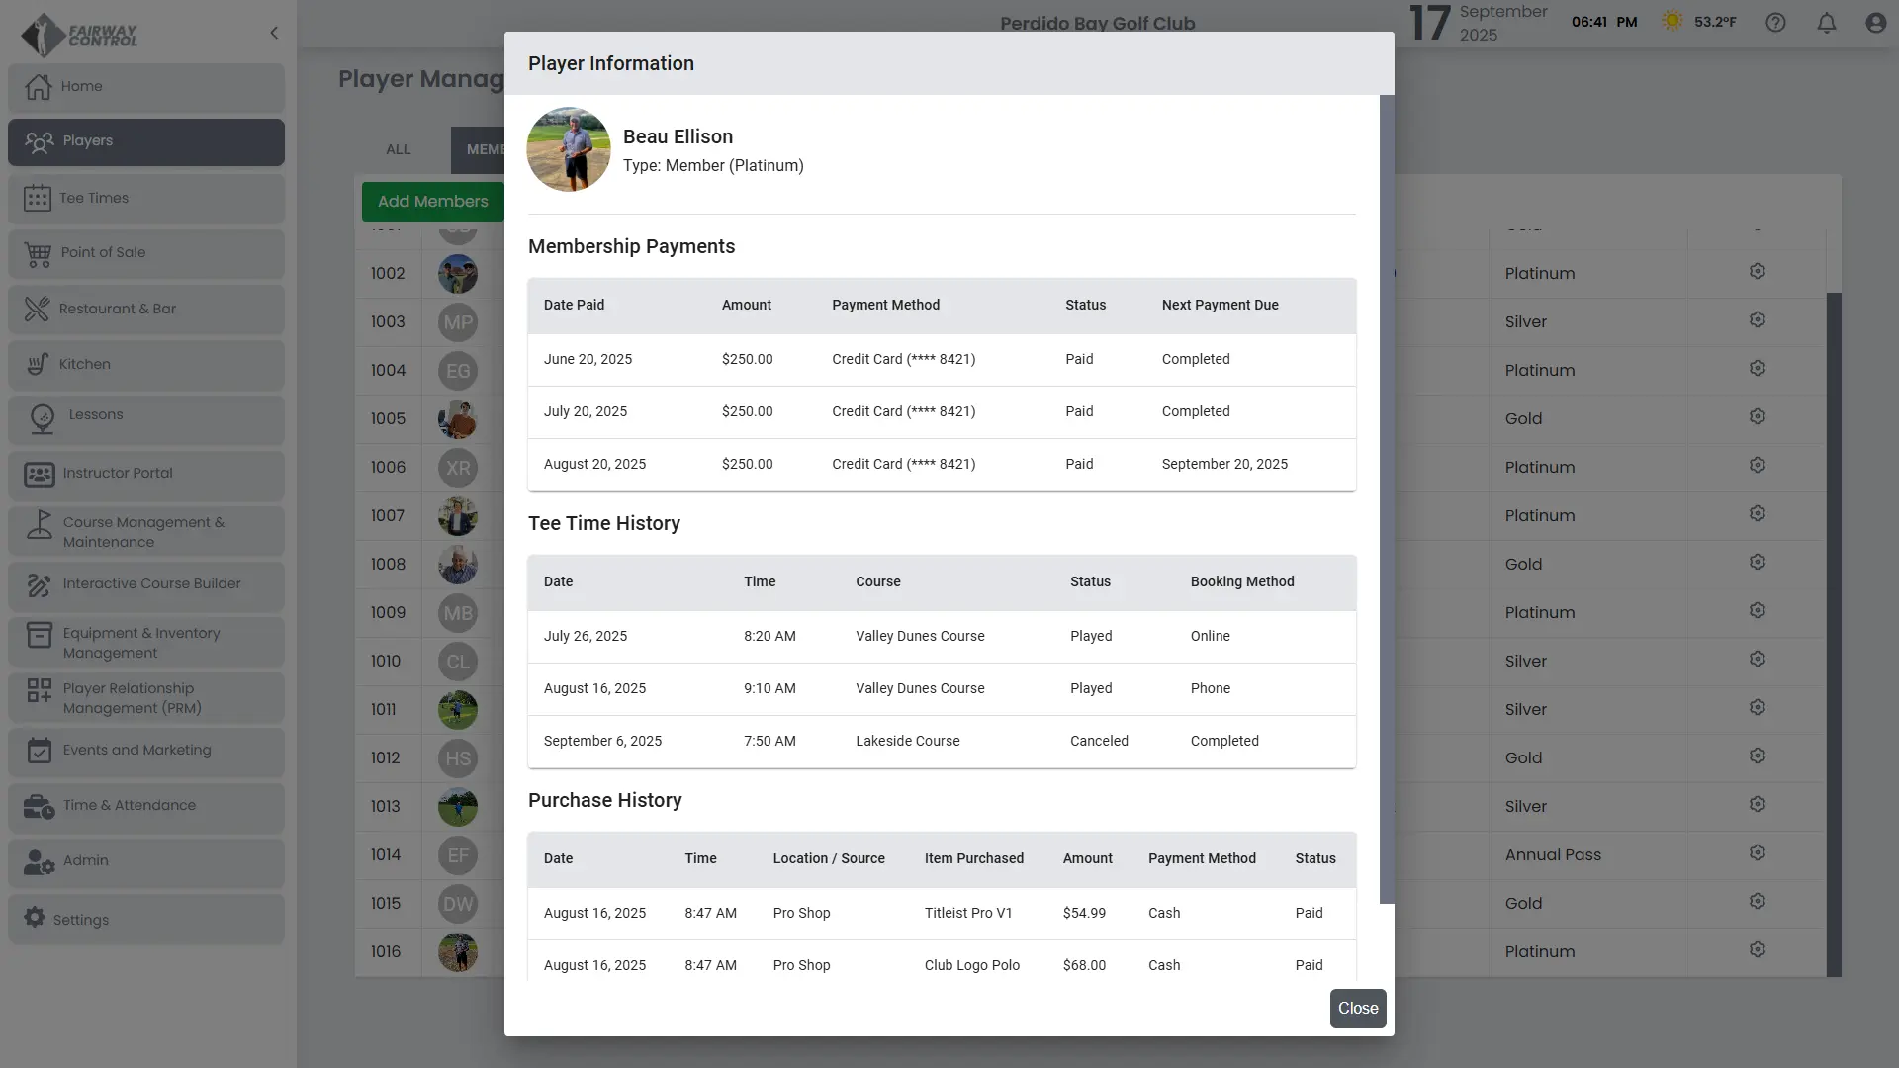The width and height of the screenshot is (1899, 1068).
Task: Click gear icon for member 1014 Annual Pass
Action: (x=1757, y=853)
